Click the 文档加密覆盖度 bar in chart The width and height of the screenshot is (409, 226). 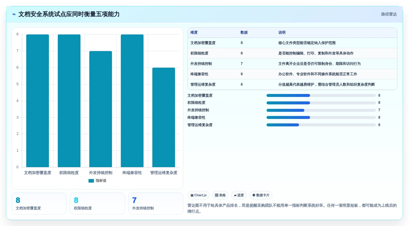pyautogui.click(x=38, y=101)
